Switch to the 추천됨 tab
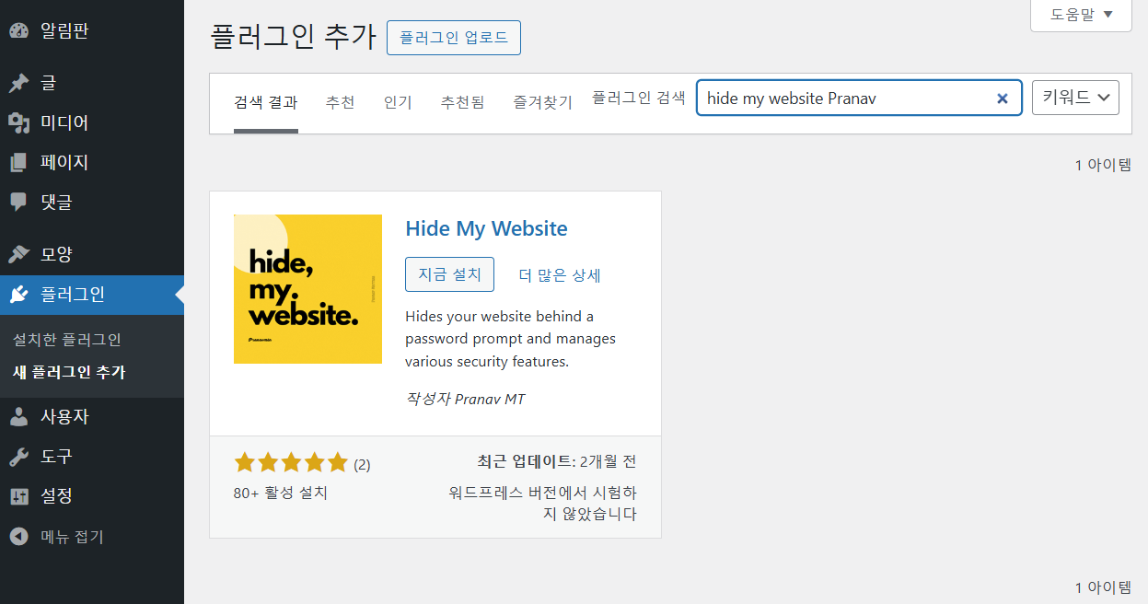1148x604 pixels. click(x=462, y=102)
